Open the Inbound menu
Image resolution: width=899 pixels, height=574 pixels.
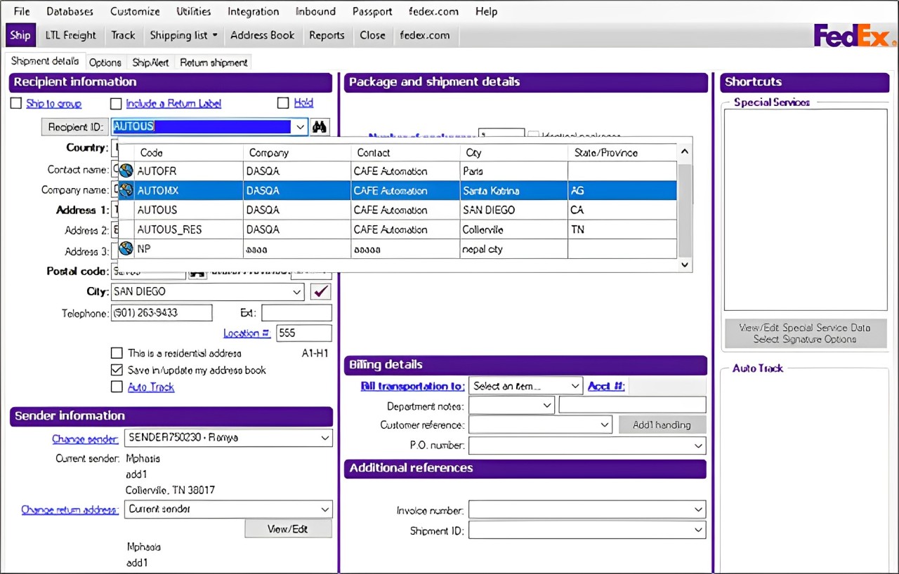[x=315, y=11]
